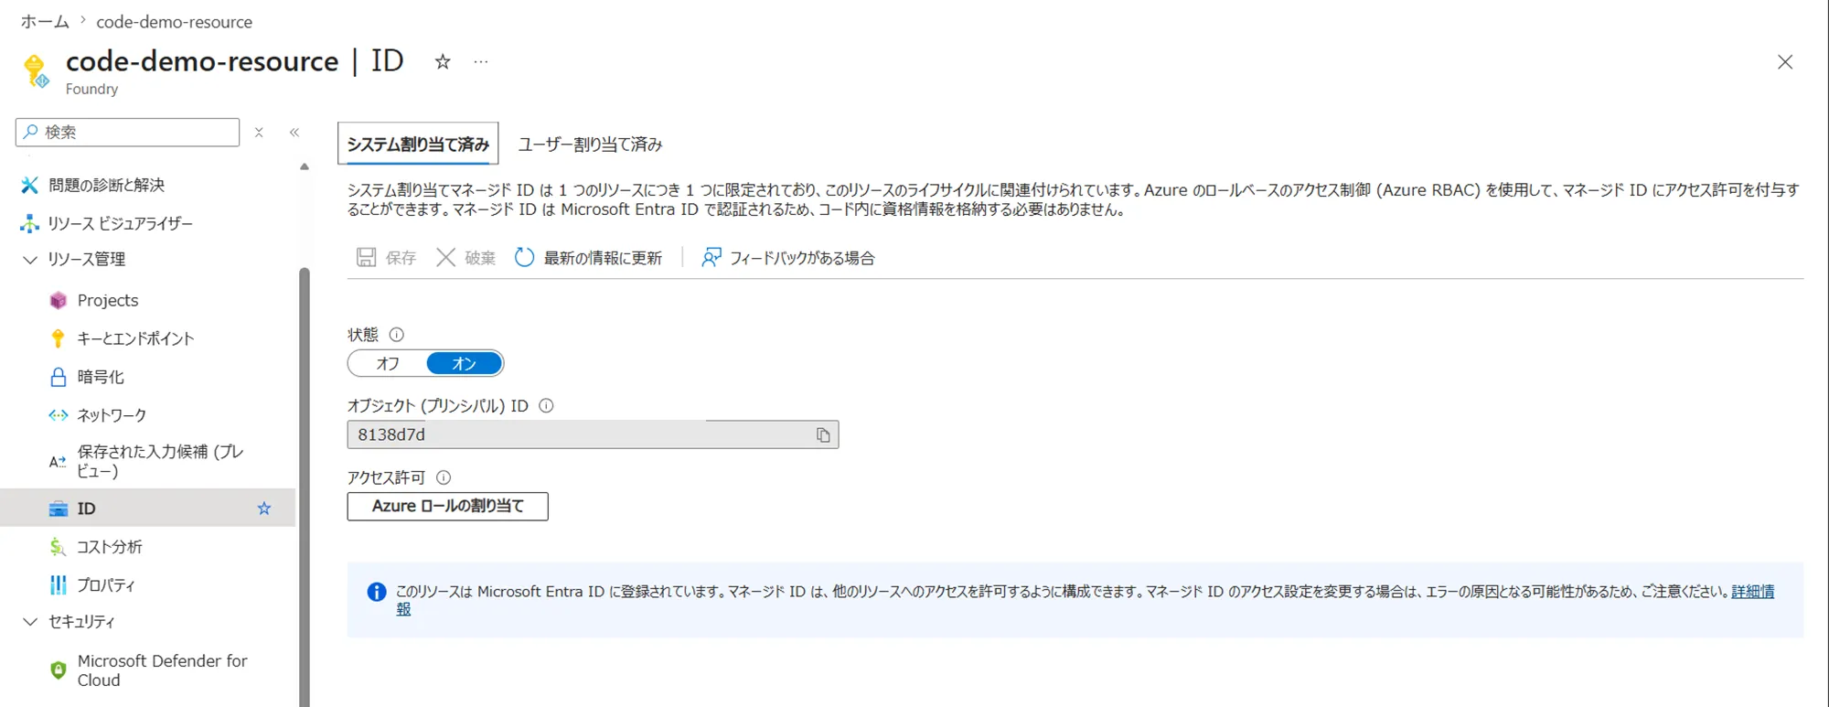Open 暗号化 menu item
Viewport: 1829px width, 707px height.
pos(101,377)
